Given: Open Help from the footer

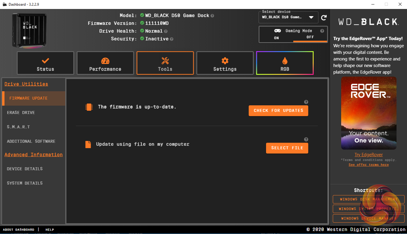Looking at the screenshot, I should [x=50, y=230].
